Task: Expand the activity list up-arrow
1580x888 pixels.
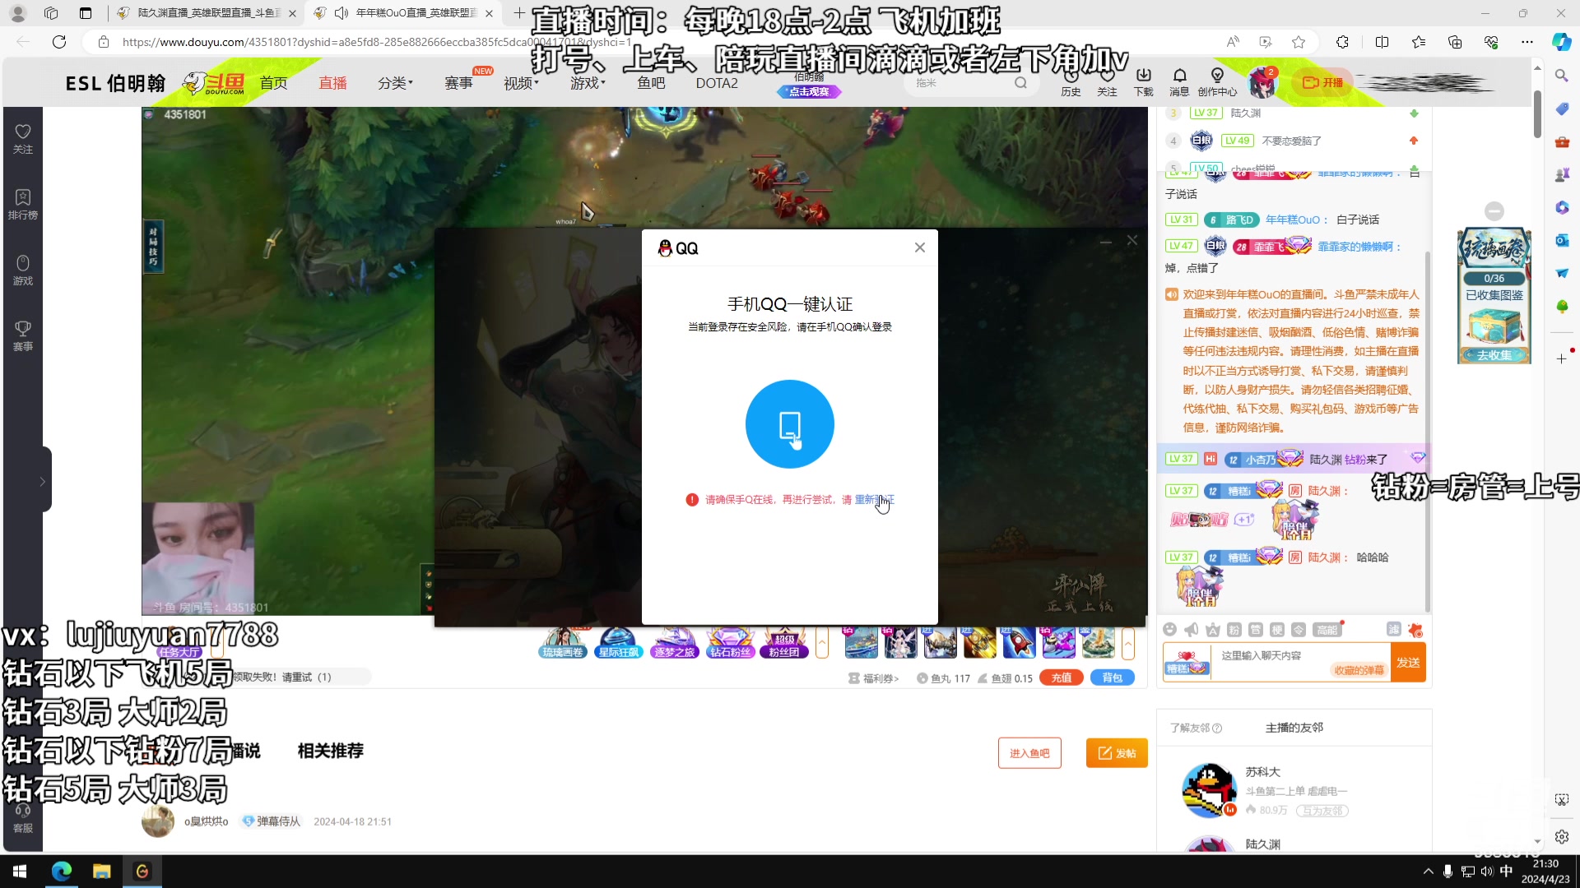Action: pos(822,643)
